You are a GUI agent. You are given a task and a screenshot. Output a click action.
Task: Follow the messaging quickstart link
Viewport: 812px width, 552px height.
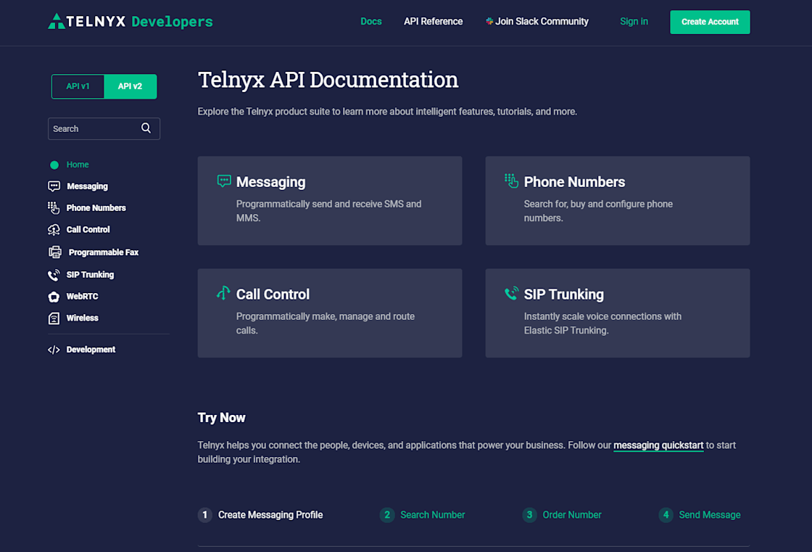658,445
